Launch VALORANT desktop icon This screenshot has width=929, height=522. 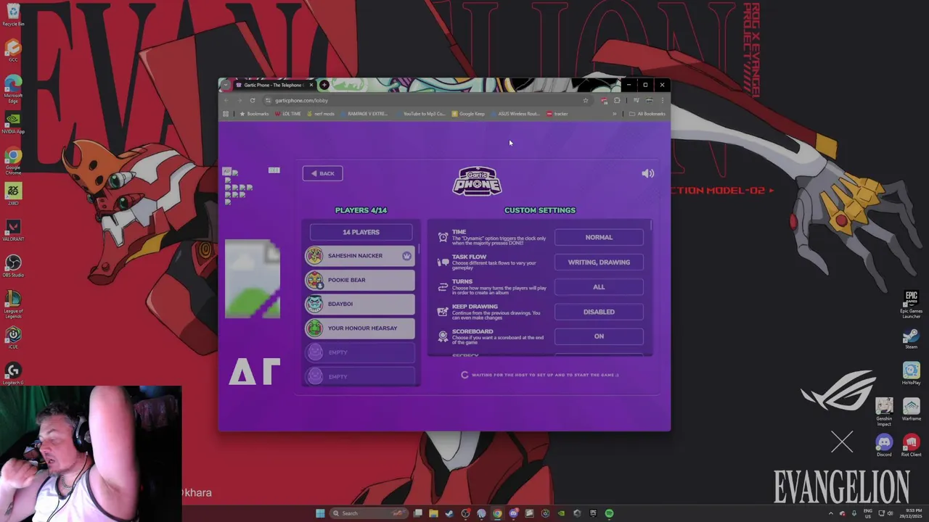coord(13,231)
